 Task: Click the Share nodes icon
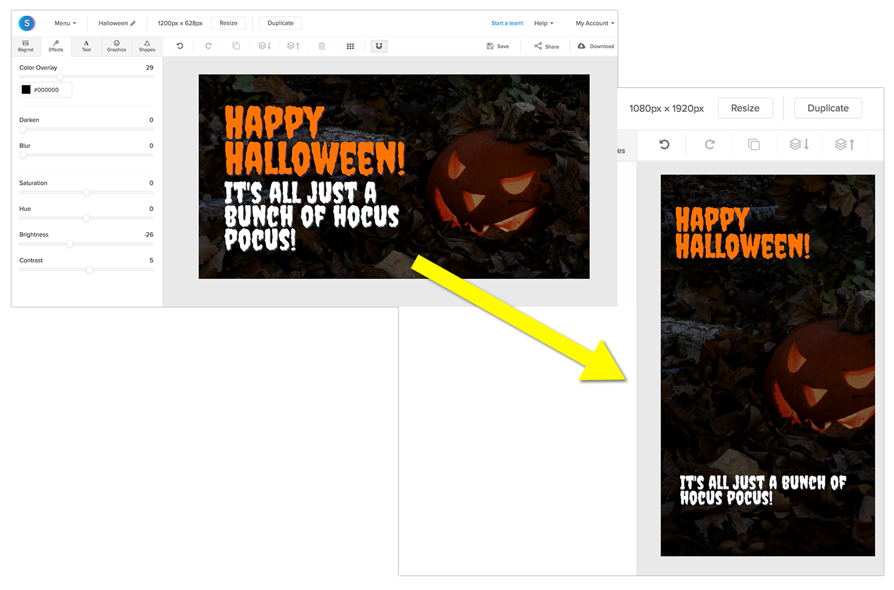coord(538,46)
